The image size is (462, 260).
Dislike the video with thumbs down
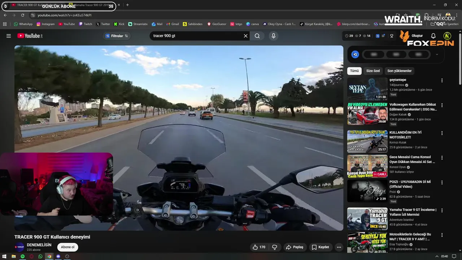[x=275, y=247]
